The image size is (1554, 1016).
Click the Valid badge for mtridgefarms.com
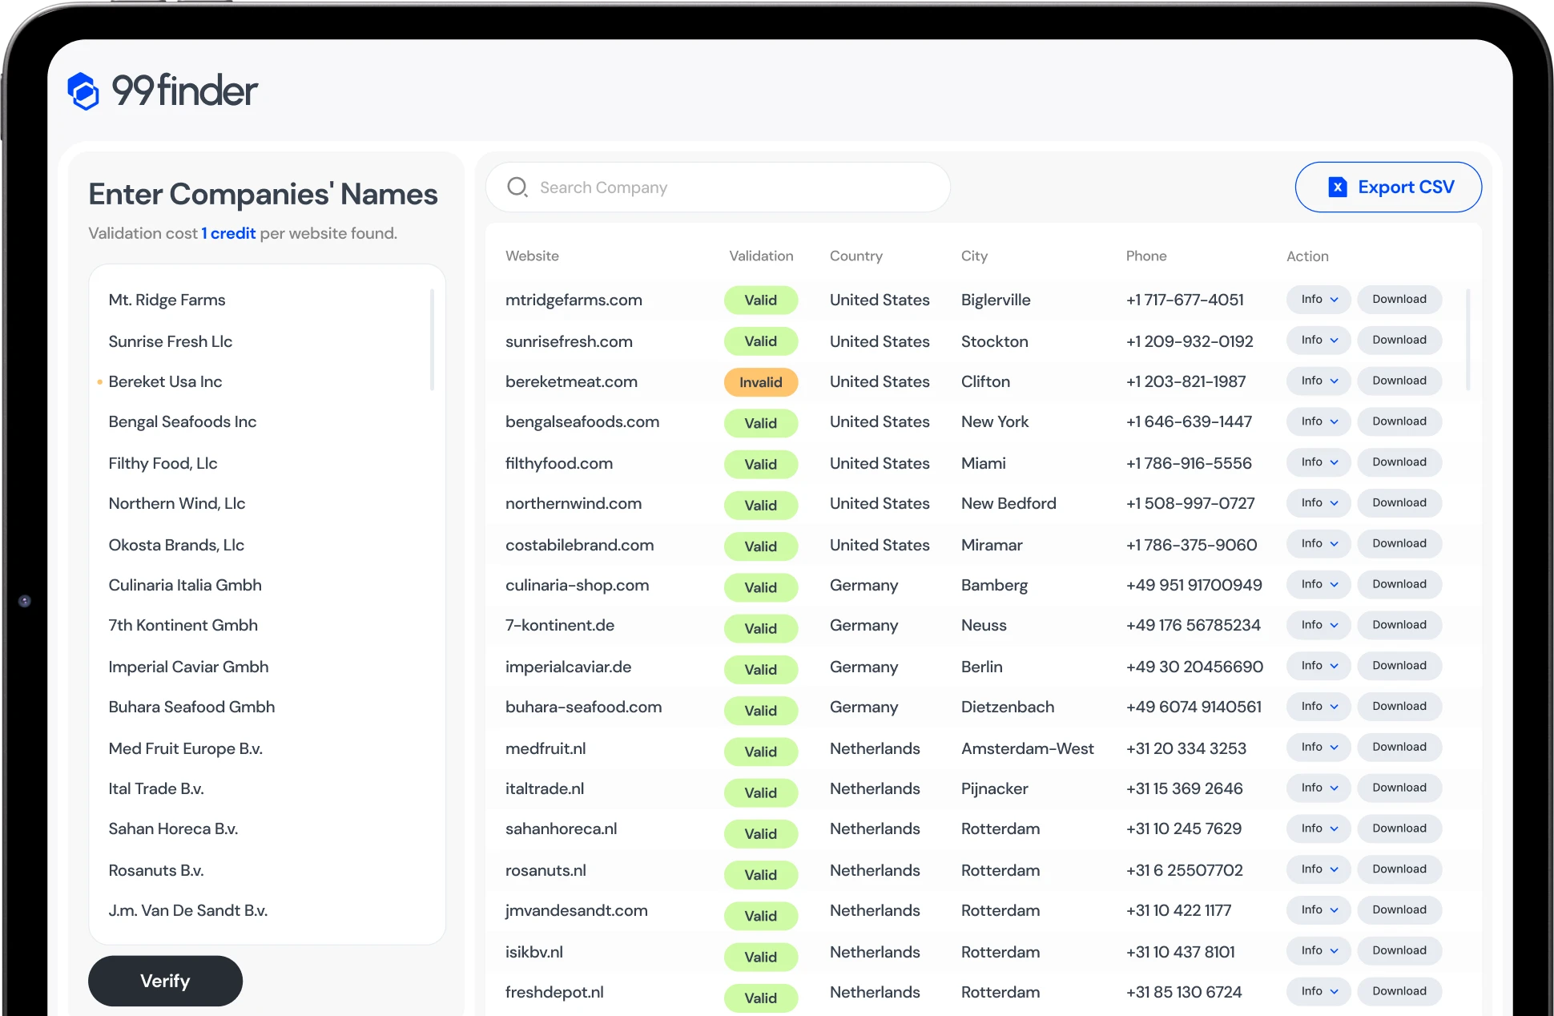click(x=760, y=300)
